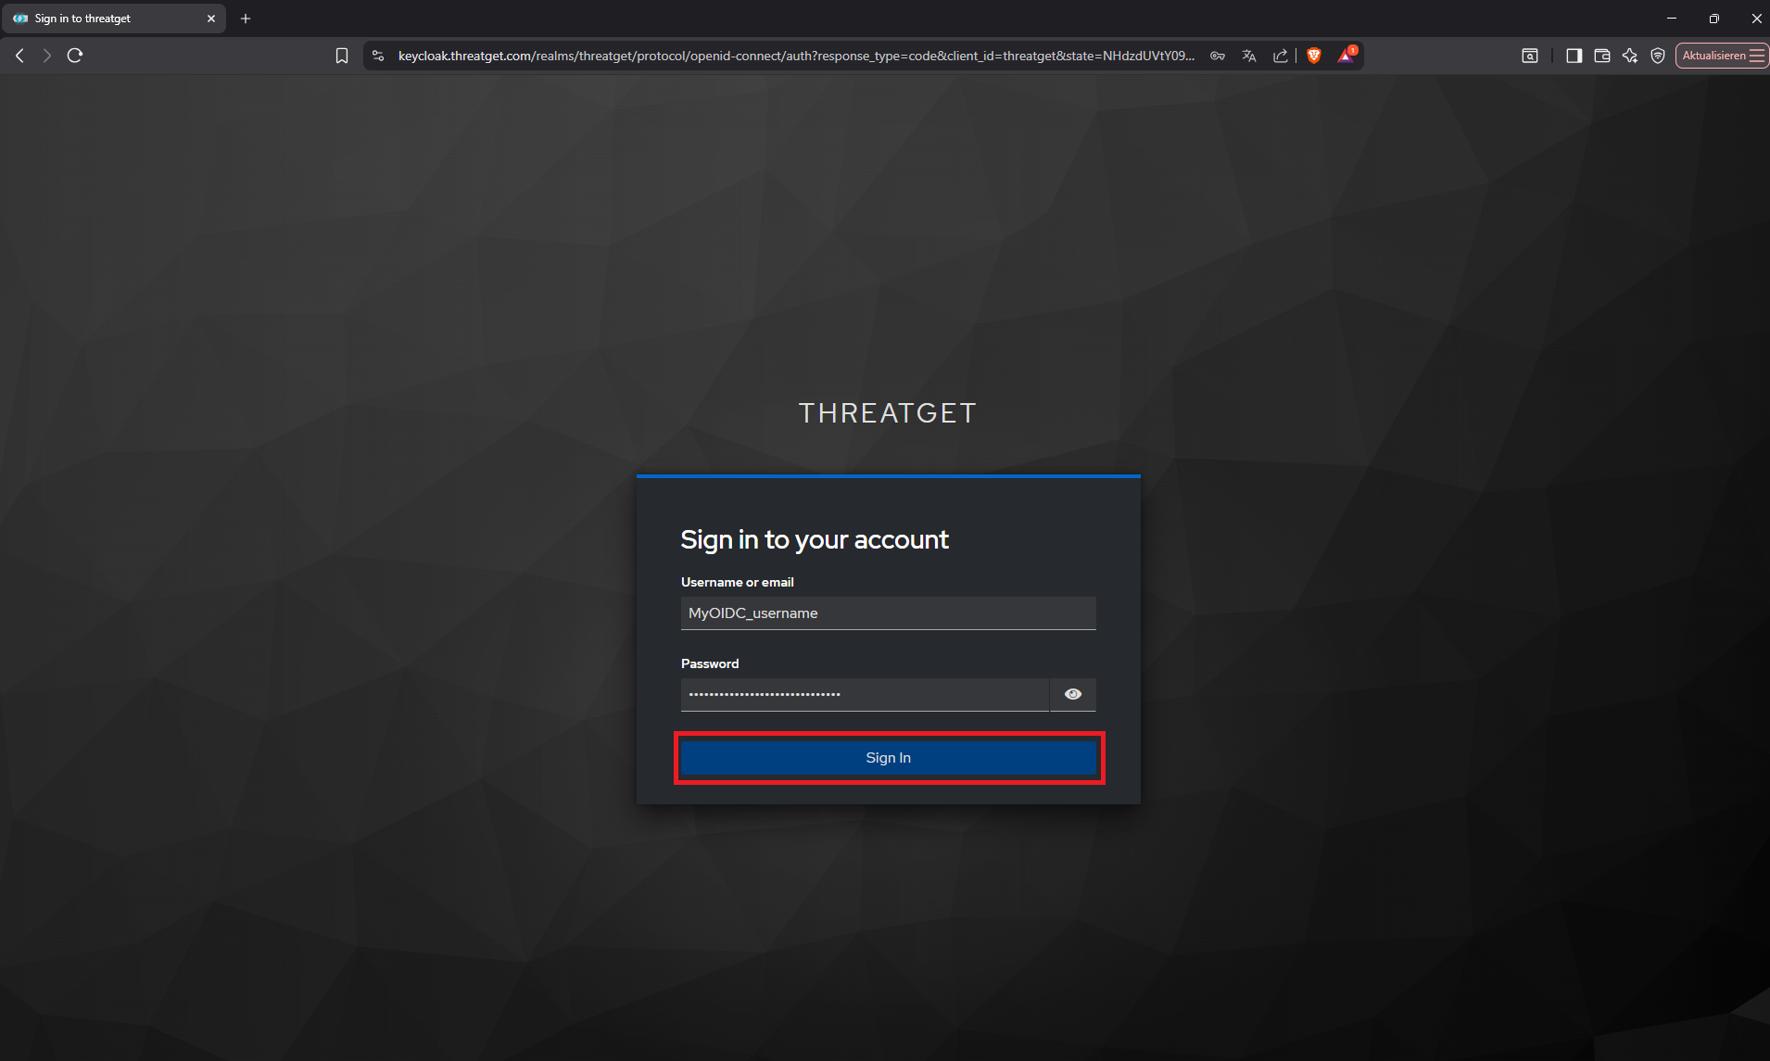This screenshot has height=1061, width=1770.
Task: Click the saved passwords key icon
Action: pos(1219,56)
